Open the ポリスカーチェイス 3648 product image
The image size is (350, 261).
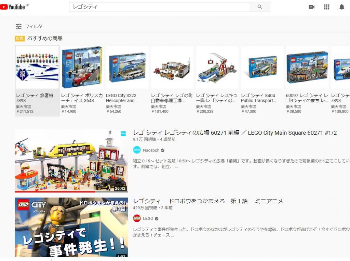click(x=82, y=68)
